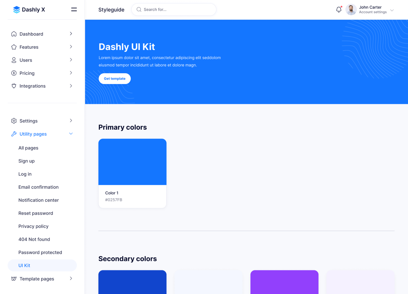Open the Settings menu item

point(42,121)
